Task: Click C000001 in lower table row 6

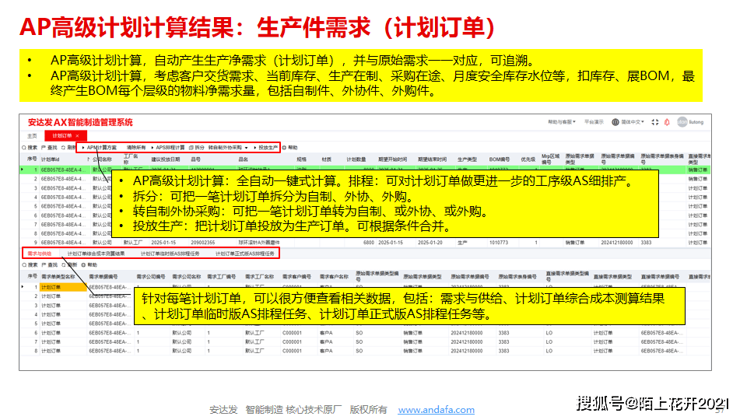Action: pyautogui.click(x=292, y=333)
